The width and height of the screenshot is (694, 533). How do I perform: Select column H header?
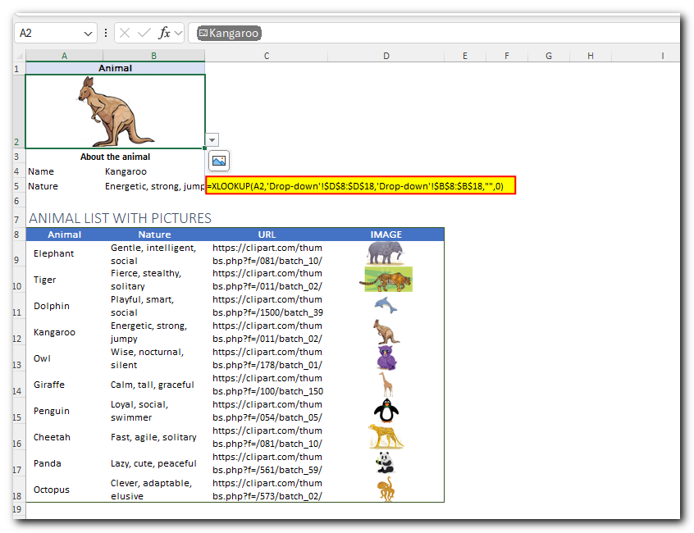pyautogui.click(x=591, y=56)
